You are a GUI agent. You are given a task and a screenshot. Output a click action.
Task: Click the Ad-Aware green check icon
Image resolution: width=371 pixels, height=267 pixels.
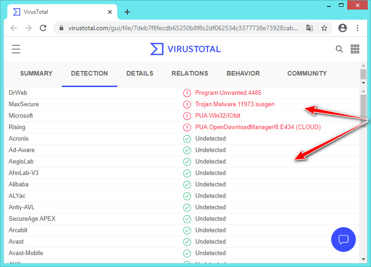[x=187, y=150]
